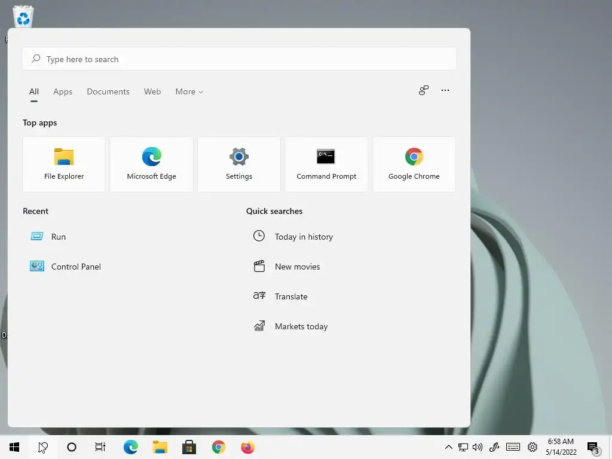Open Action Center notifications icon
This screenshot has height=459, width=612.
click(592, 448)
